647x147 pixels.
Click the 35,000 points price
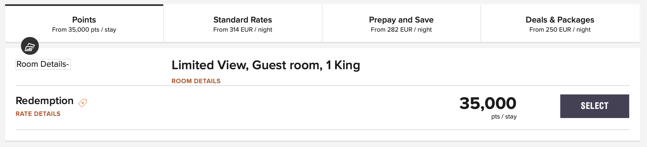(x=488, y=103)
